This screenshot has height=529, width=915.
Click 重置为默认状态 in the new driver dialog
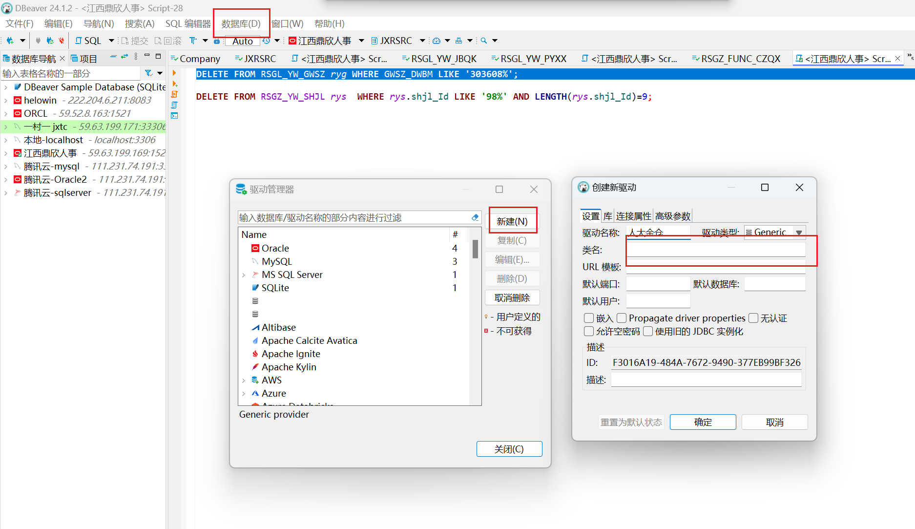tap(631, 422)
